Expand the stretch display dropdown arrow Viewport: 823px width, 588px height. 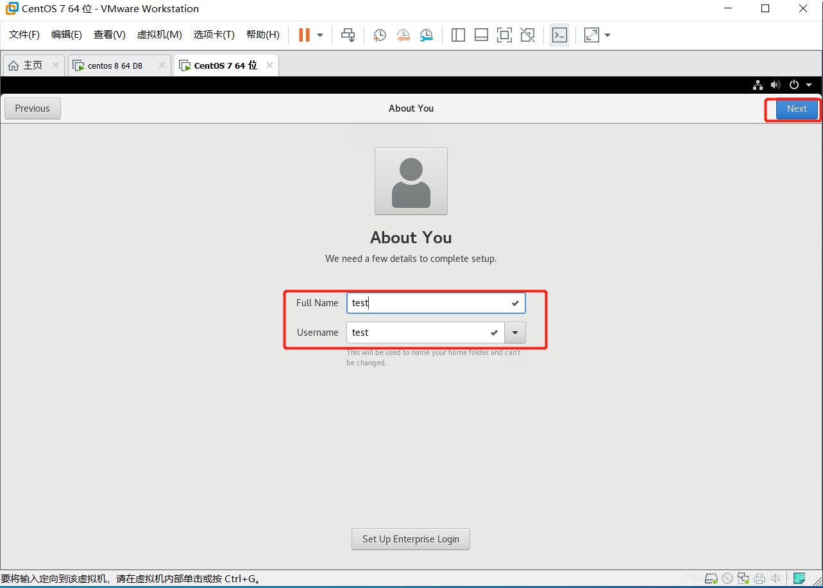[607, 35]
